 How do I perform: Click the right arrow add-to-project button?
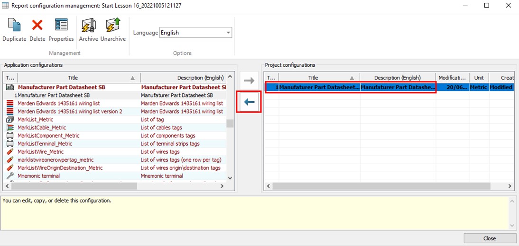pos(249,81)
